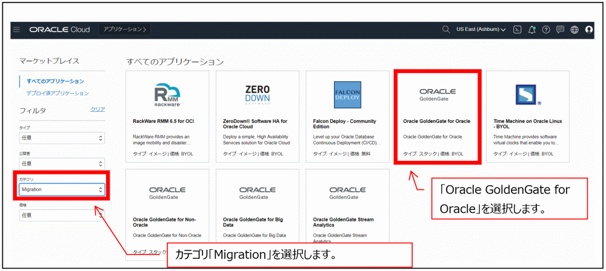The image size is (606, 271).
Task: Click GoldenGate for Oracle logo
Action: (438, 94)
